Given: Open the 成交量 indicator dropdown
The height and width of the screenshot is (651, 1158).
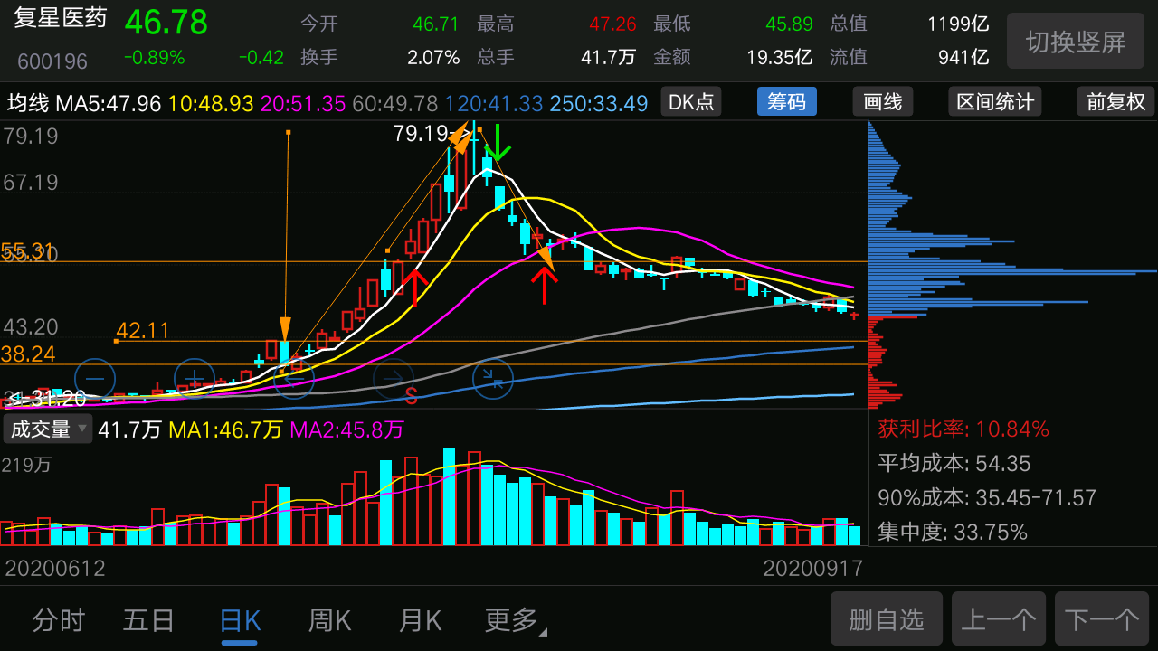Looking at the screenshot, I should click(48, 429).
